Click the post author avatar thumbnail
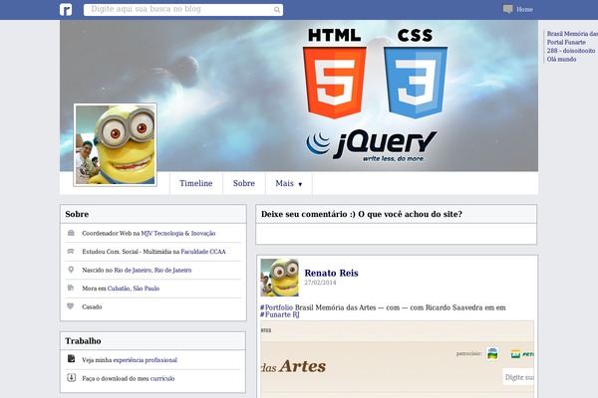This screenshot has width=598, height=398. tap(279, 278)
